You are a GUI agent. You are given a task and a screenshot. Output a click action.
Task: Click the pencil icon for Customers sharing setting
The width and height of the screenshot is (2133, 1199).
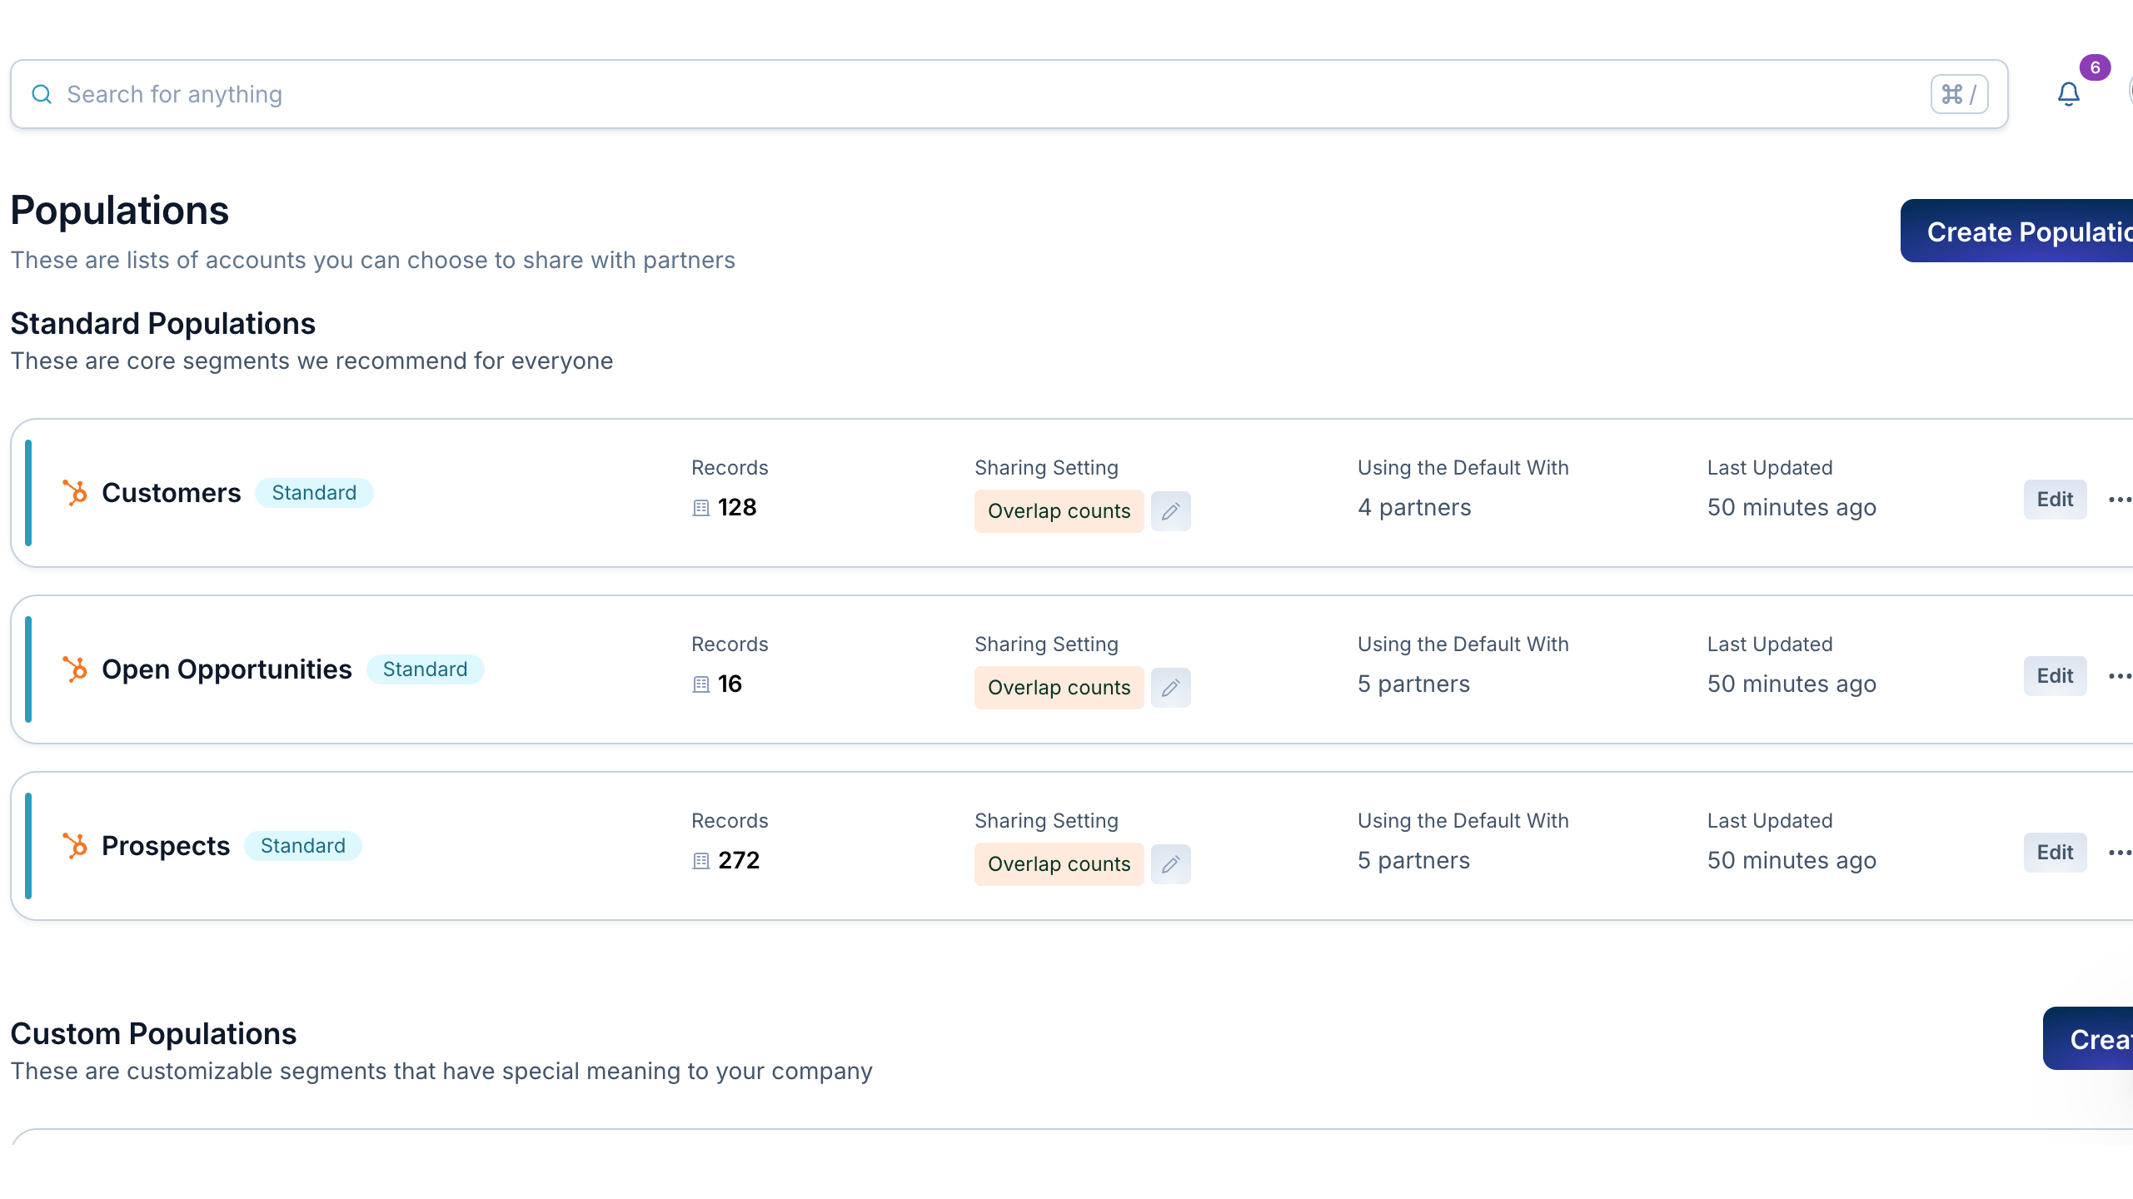tap(1170, 511)
